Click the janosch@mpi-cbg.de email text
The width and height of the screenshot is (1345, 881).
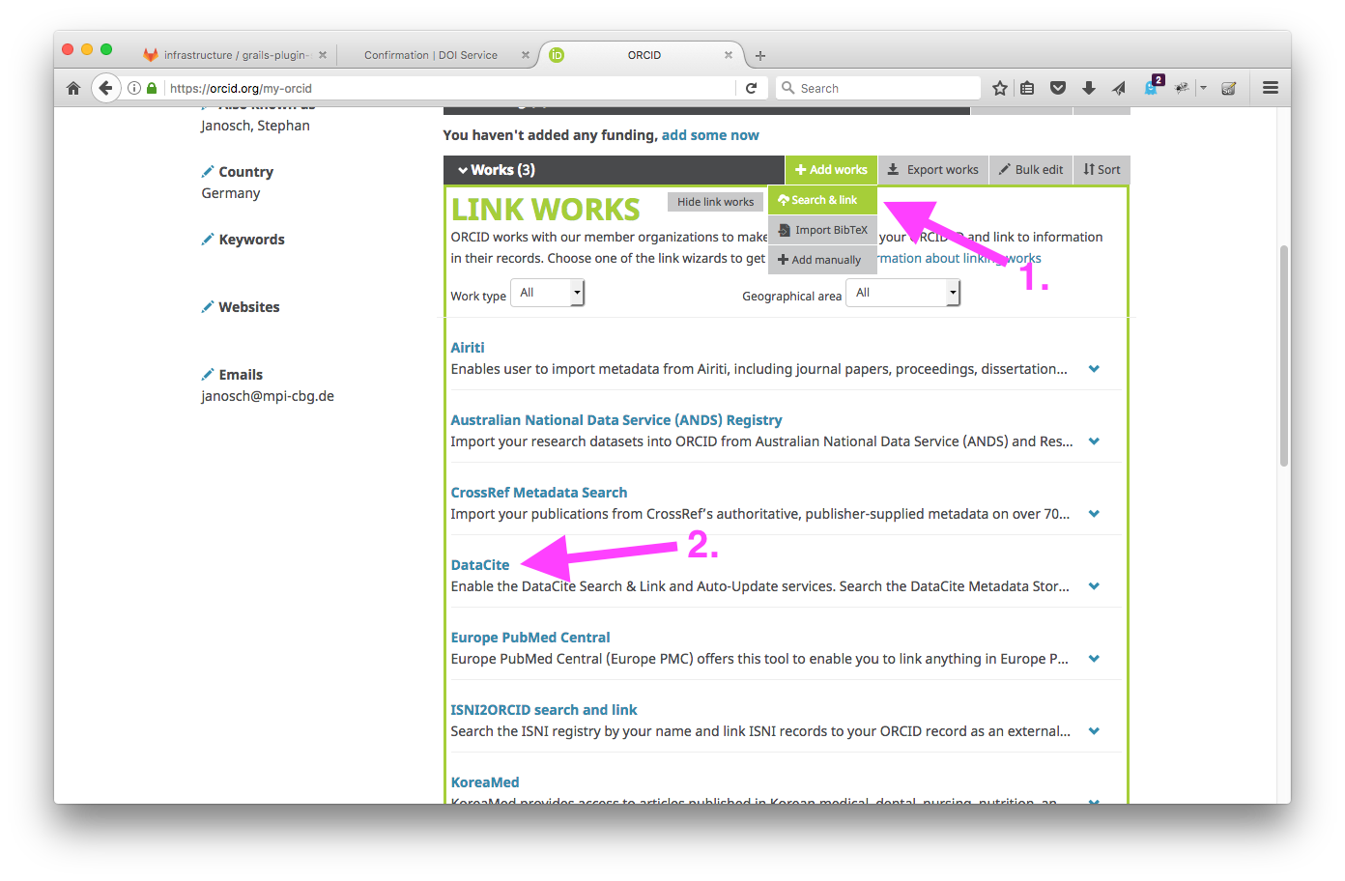pyautogui.click(x=268, y=396)
